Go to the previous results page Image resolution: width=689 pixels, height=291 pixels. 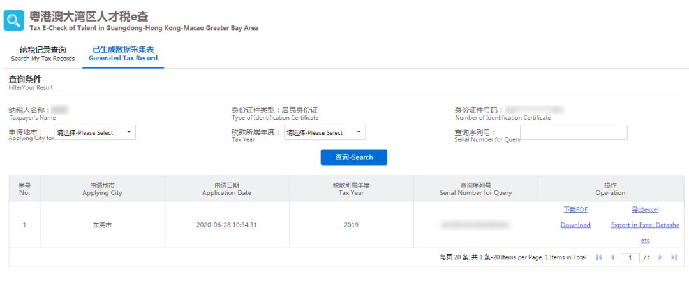click(x=612, y=257)
